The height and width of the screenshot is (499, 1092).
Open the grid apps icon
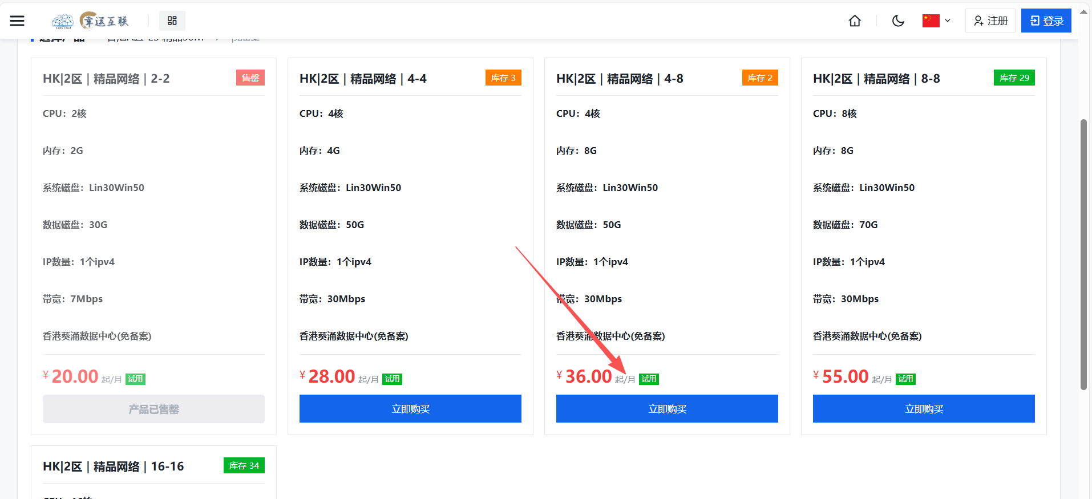click(x=172, y=21)
